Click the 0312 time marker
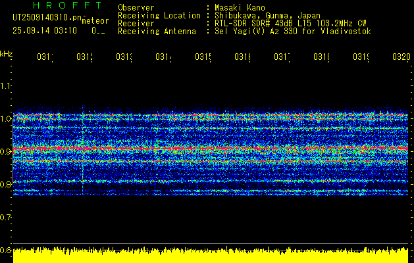Image resolution: width=414 pixels, height=263 pixels. click(x=84, y=57)
